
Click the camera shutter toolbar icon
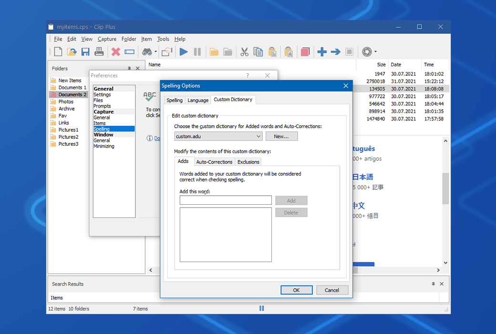pos(367,52)
